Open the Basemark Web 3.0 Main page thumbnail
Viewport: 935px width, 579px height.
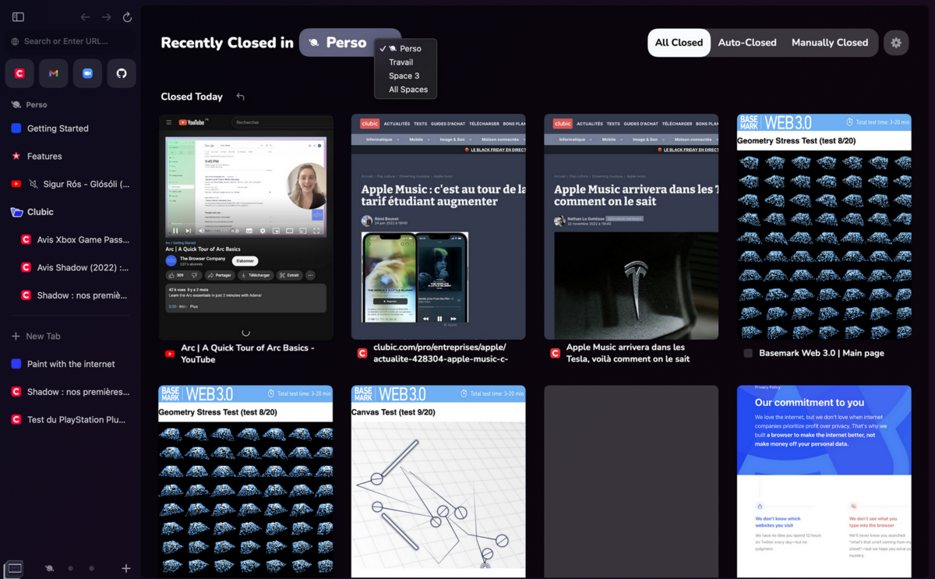824,227
